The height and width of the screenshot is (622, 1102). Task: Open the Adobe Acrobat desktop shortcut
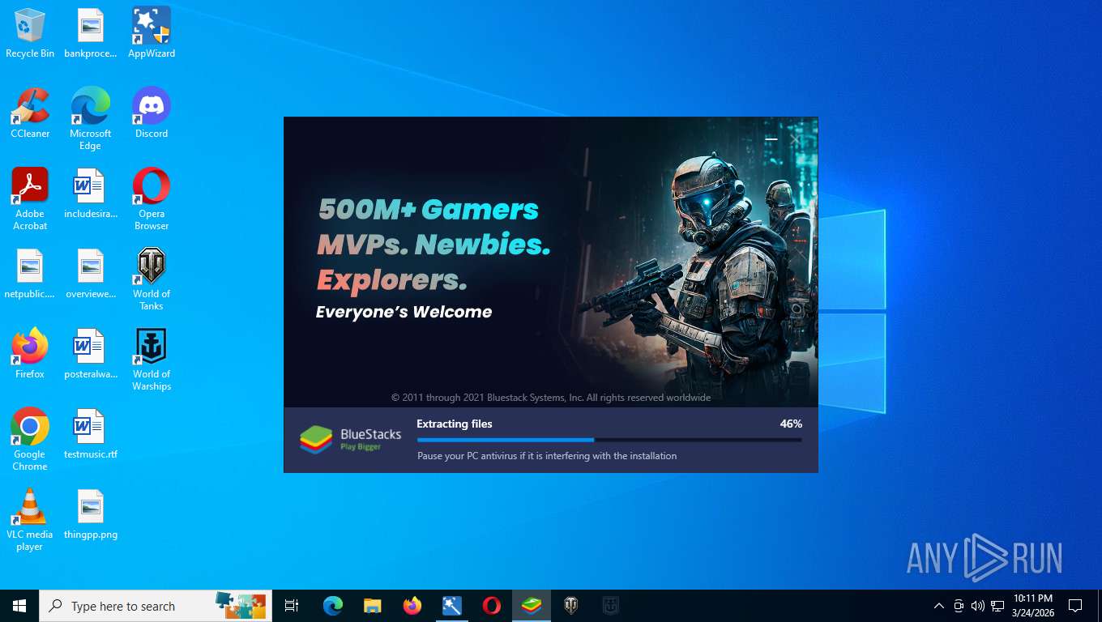tap(30, 199)
